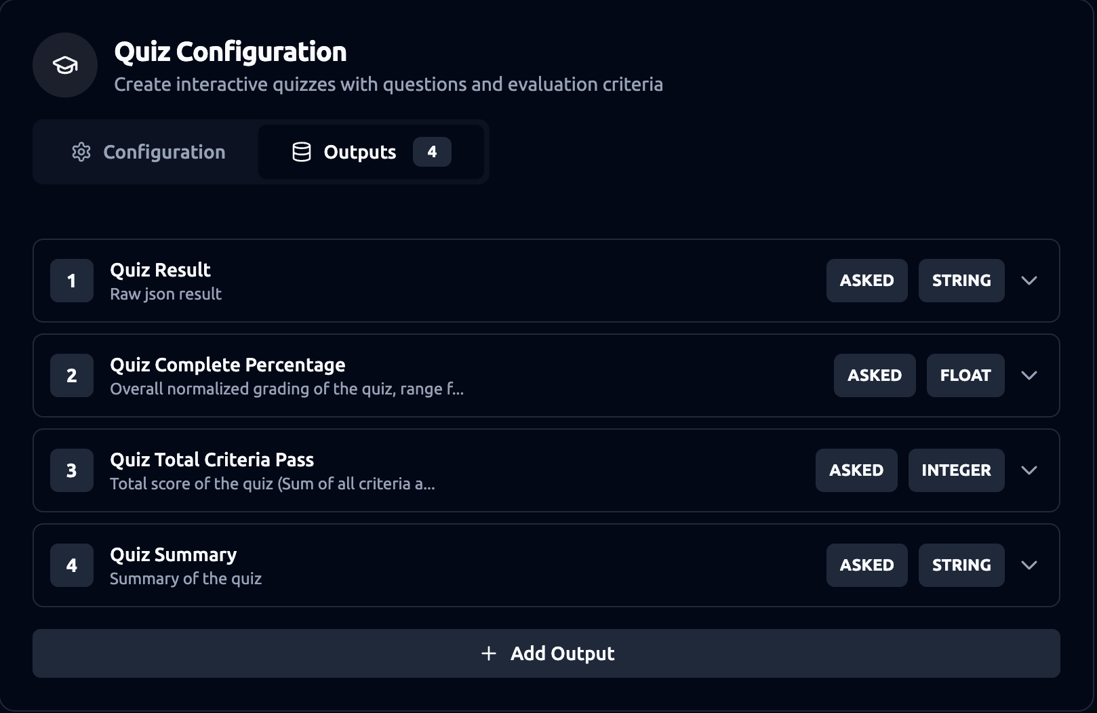
Task: Expand the Quiz Total Criteria Pass chevron
Action: pos(1029,470)
